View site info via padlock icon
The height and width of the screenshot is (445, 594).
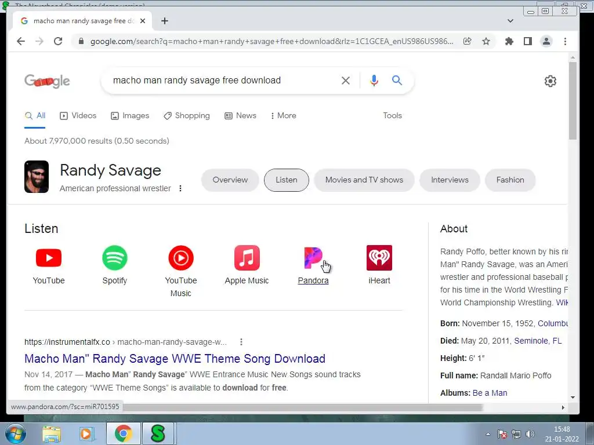pyautogui.click(x=81, y=41)
